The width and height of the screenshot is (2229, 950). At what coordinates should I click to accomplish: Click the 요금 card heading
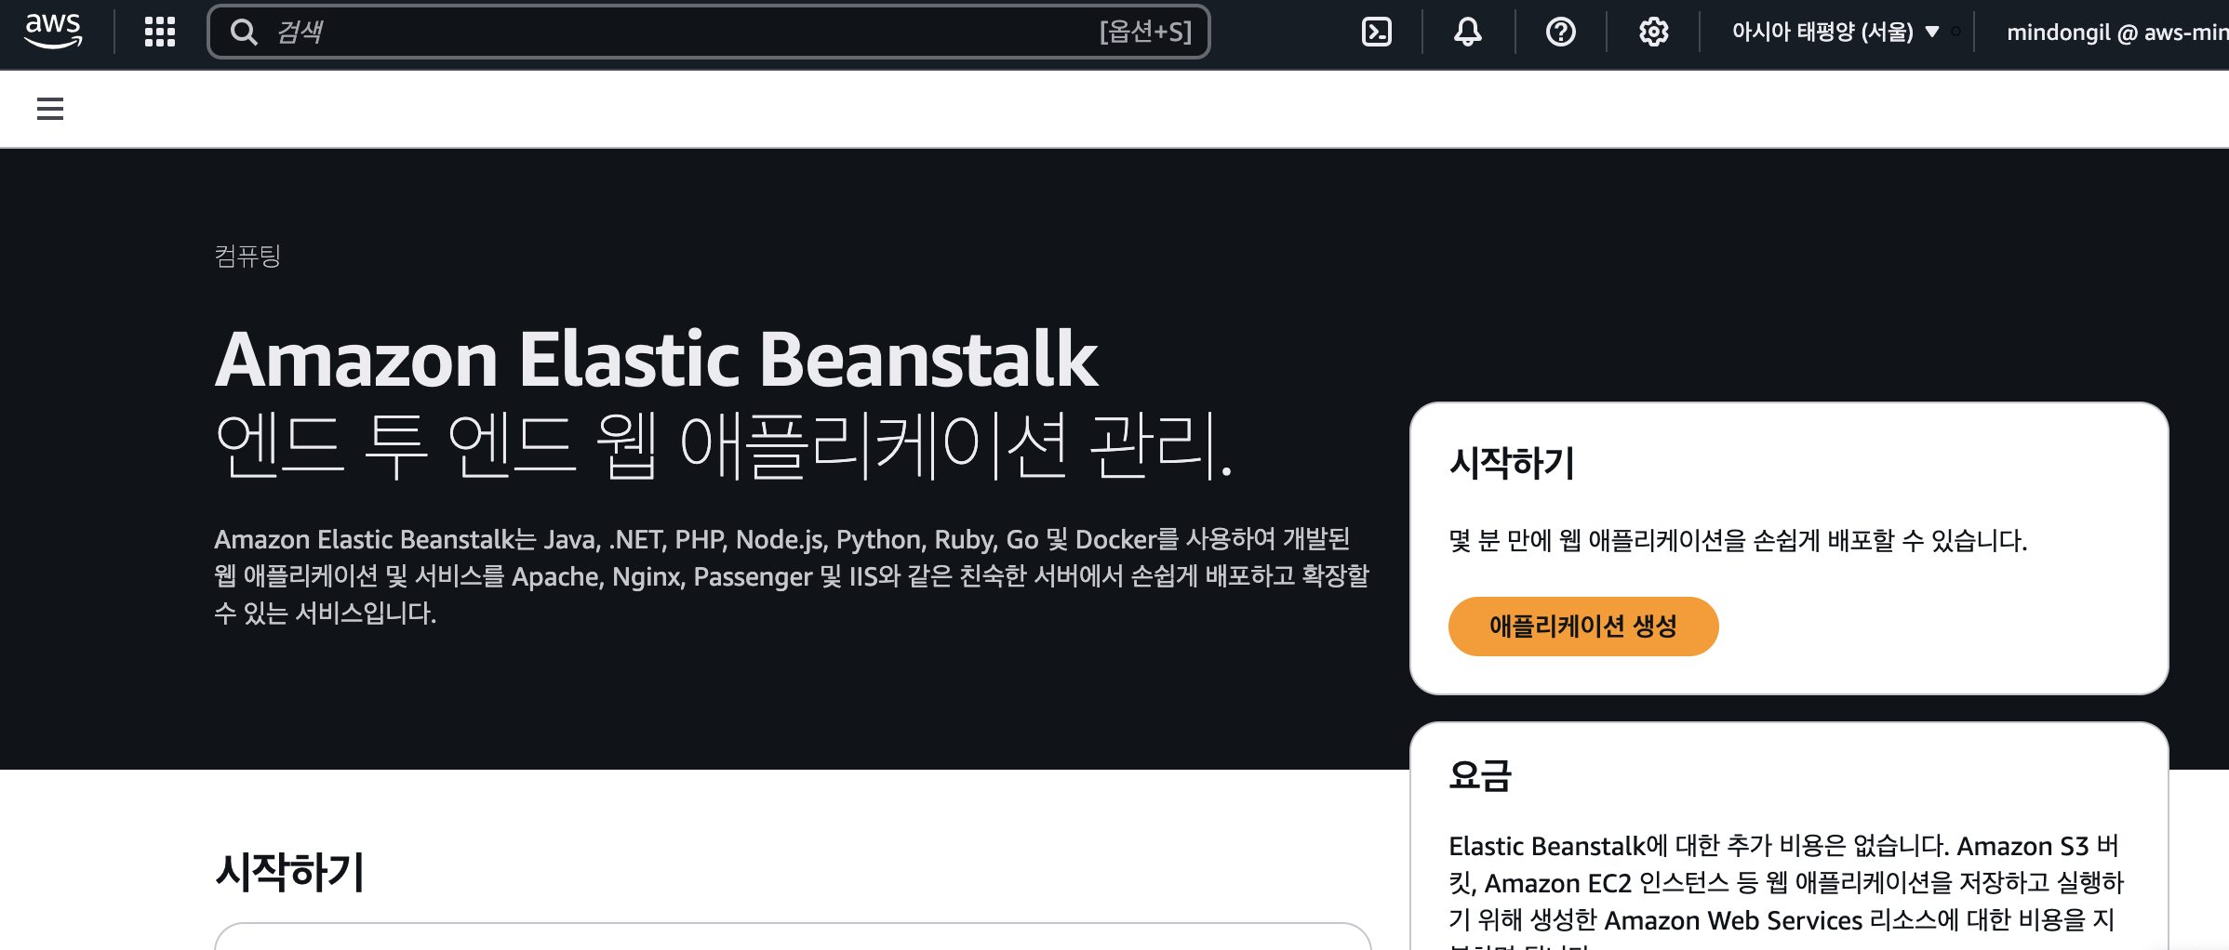(x=1480, y=774)
